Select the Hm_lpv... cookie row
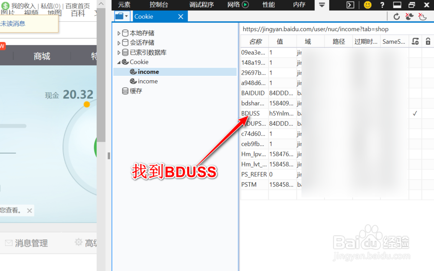Screen dimensions: 434x271 (x=337, y=154)
